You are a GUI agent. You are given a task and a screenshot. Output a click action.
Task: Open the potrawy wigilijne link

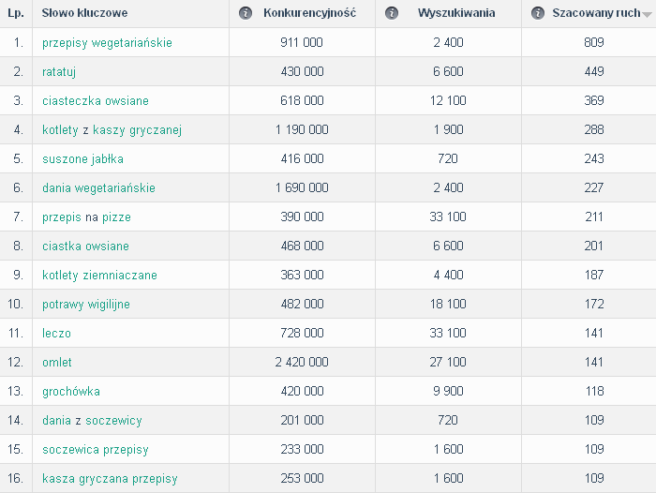[86, 305]
